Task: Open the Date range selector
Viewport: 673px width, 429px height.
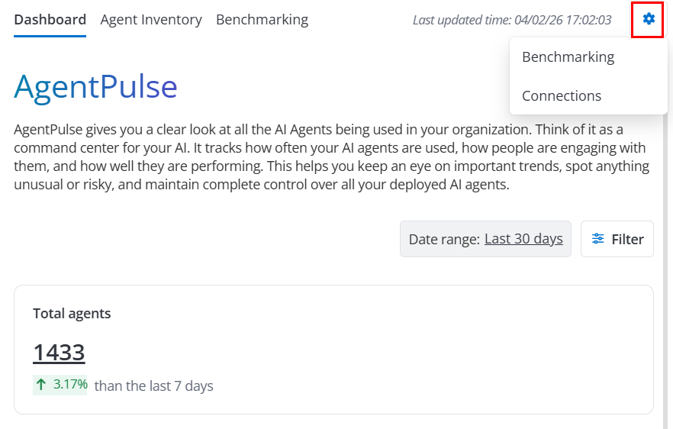Action: 445,239
